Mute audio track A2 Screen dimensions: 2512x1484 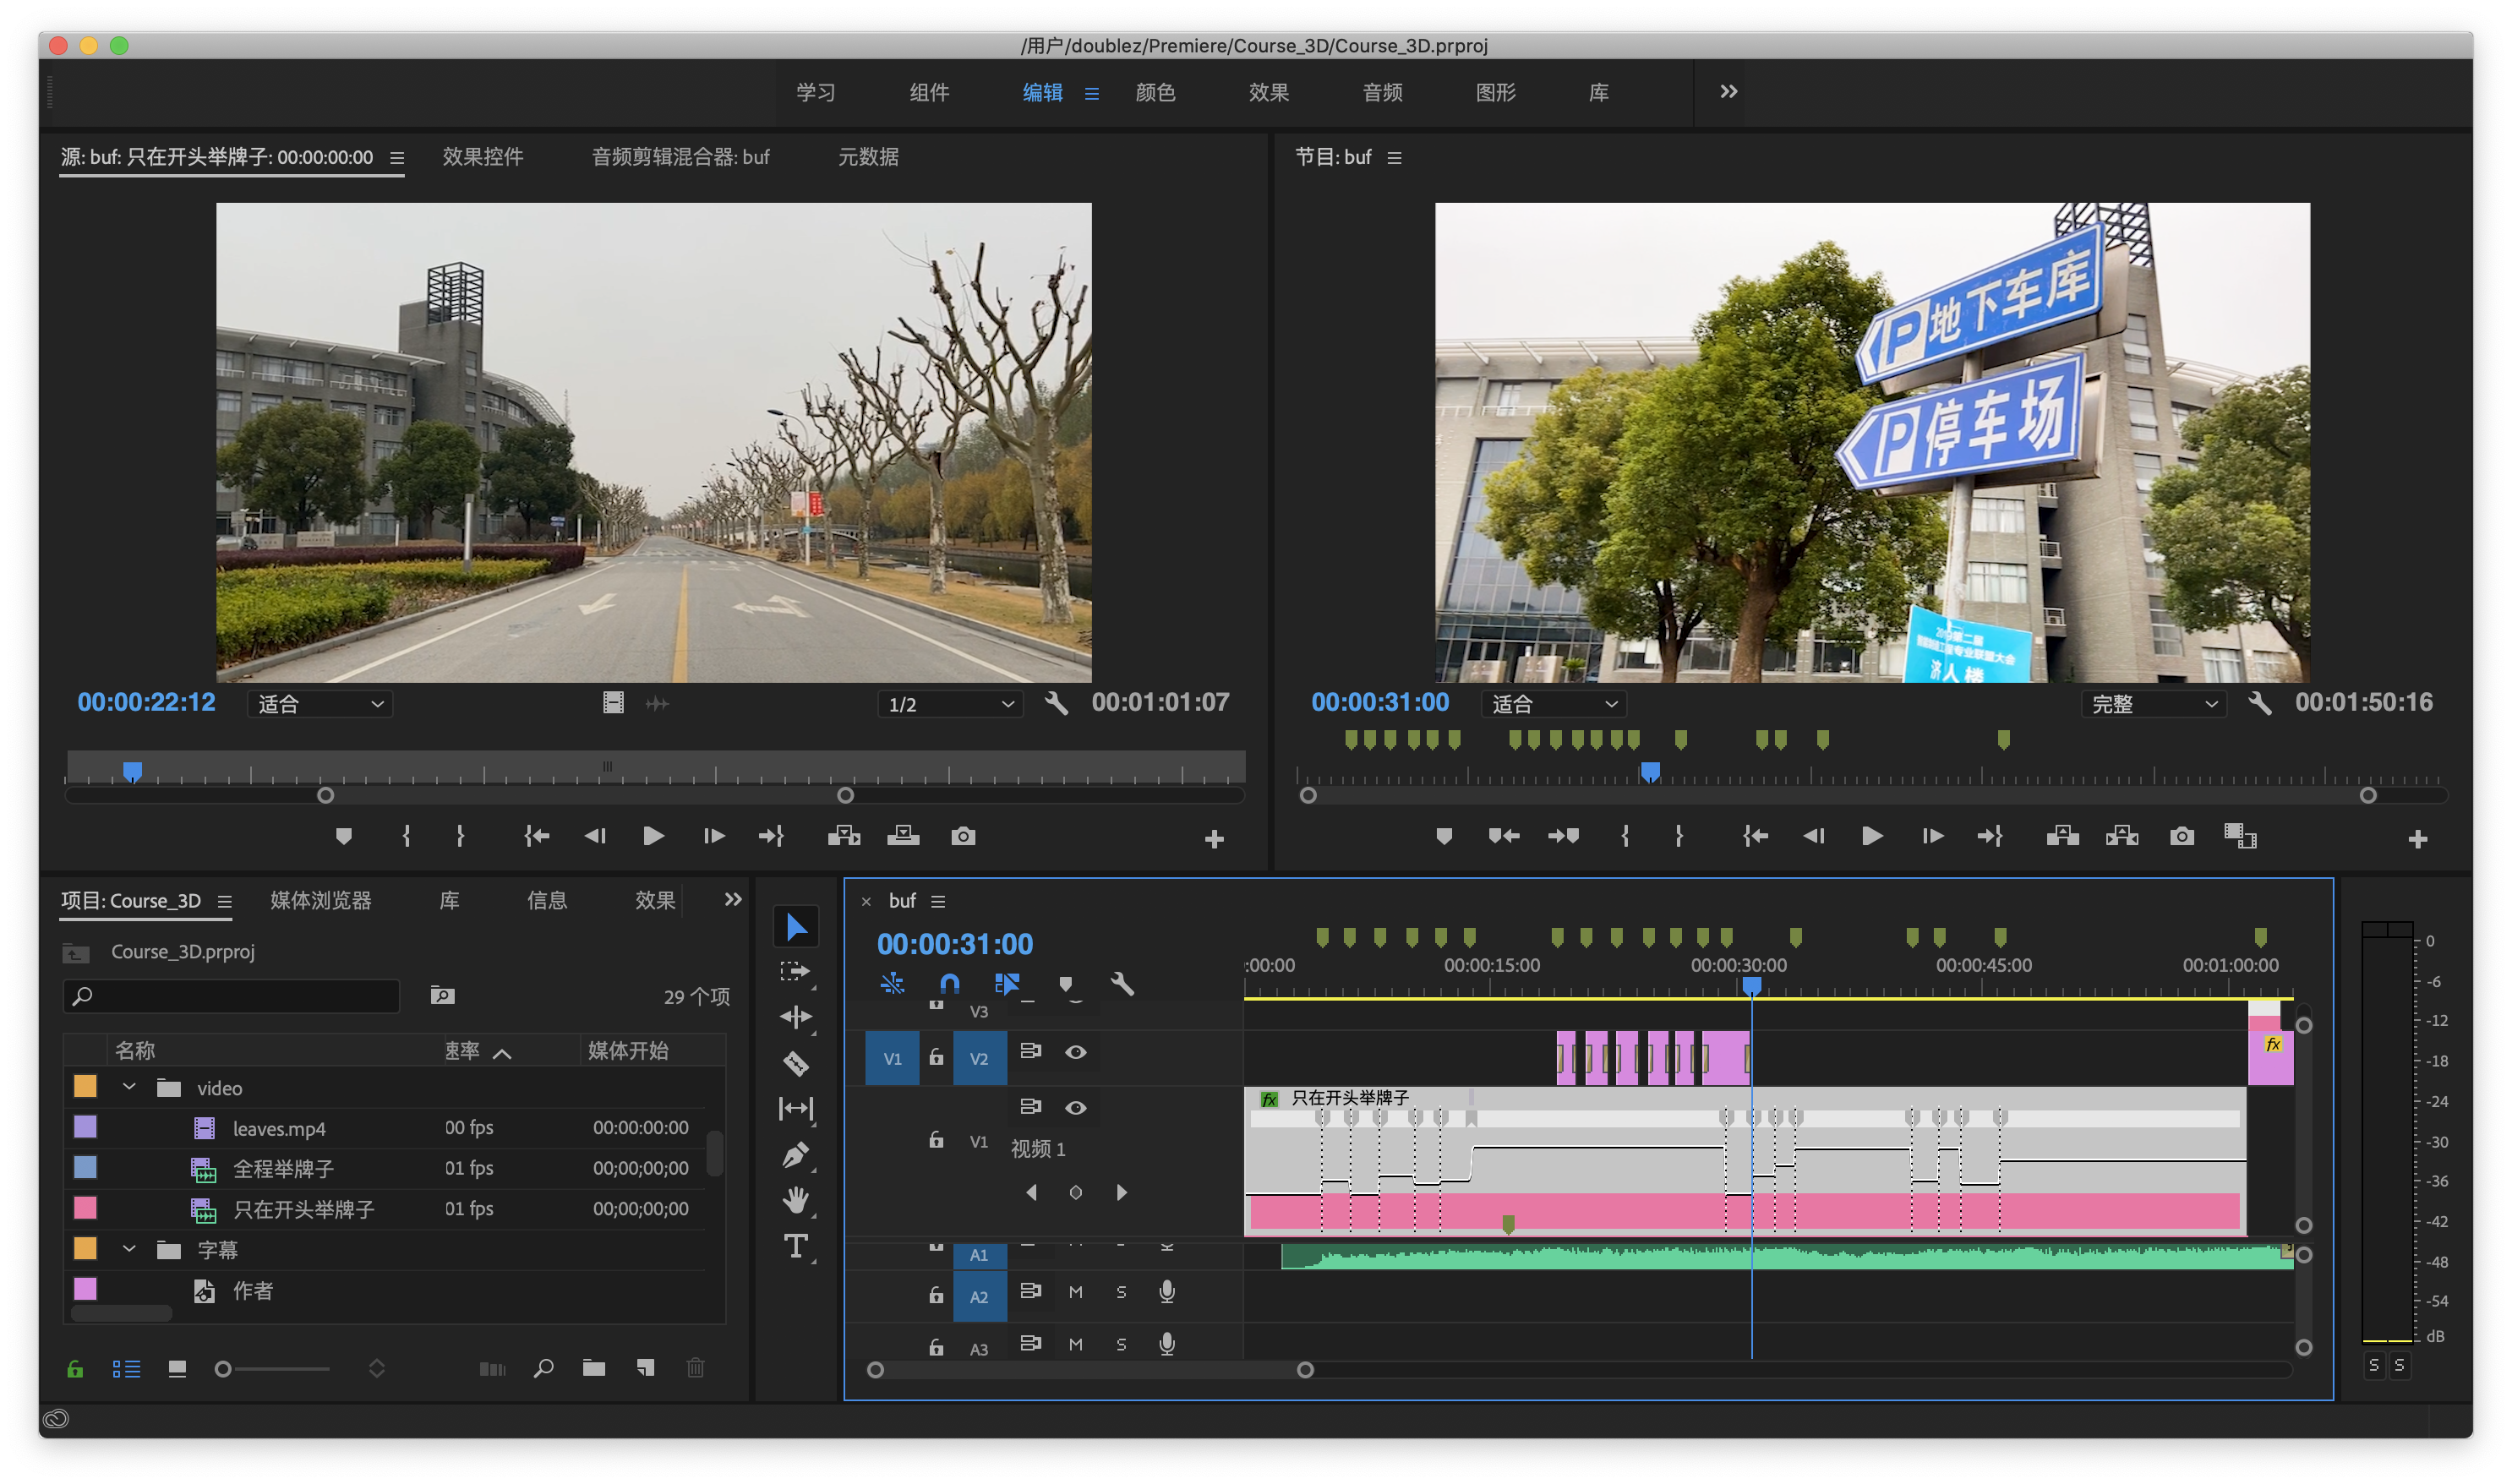[1075, 1292]
